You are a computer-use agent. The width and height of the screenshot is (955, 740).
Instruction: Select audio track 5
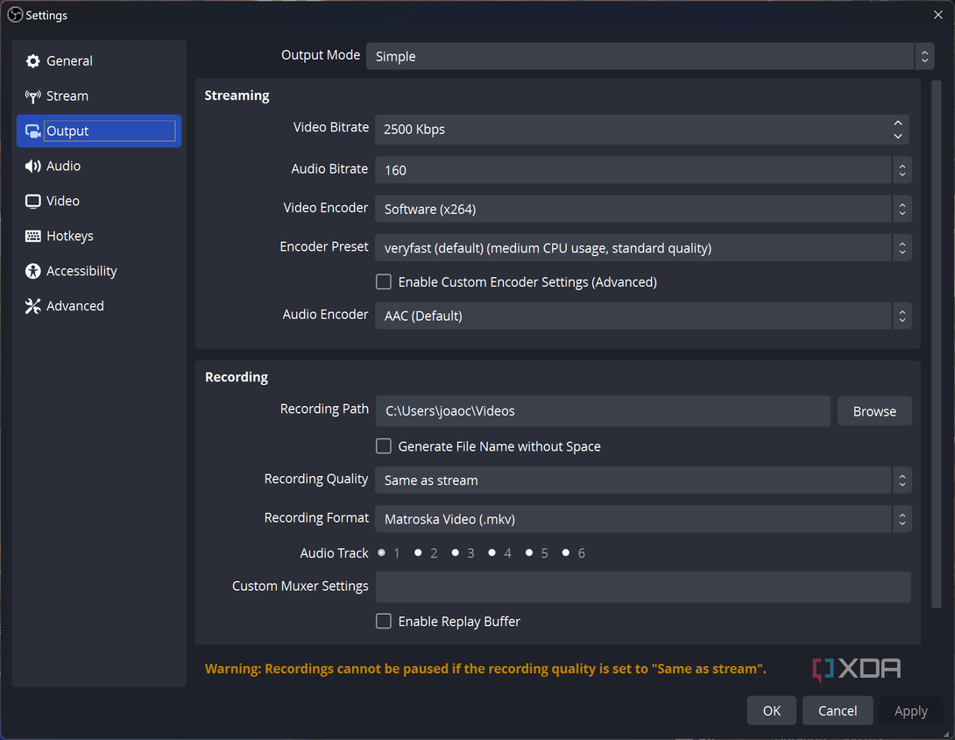click(529, 553)
